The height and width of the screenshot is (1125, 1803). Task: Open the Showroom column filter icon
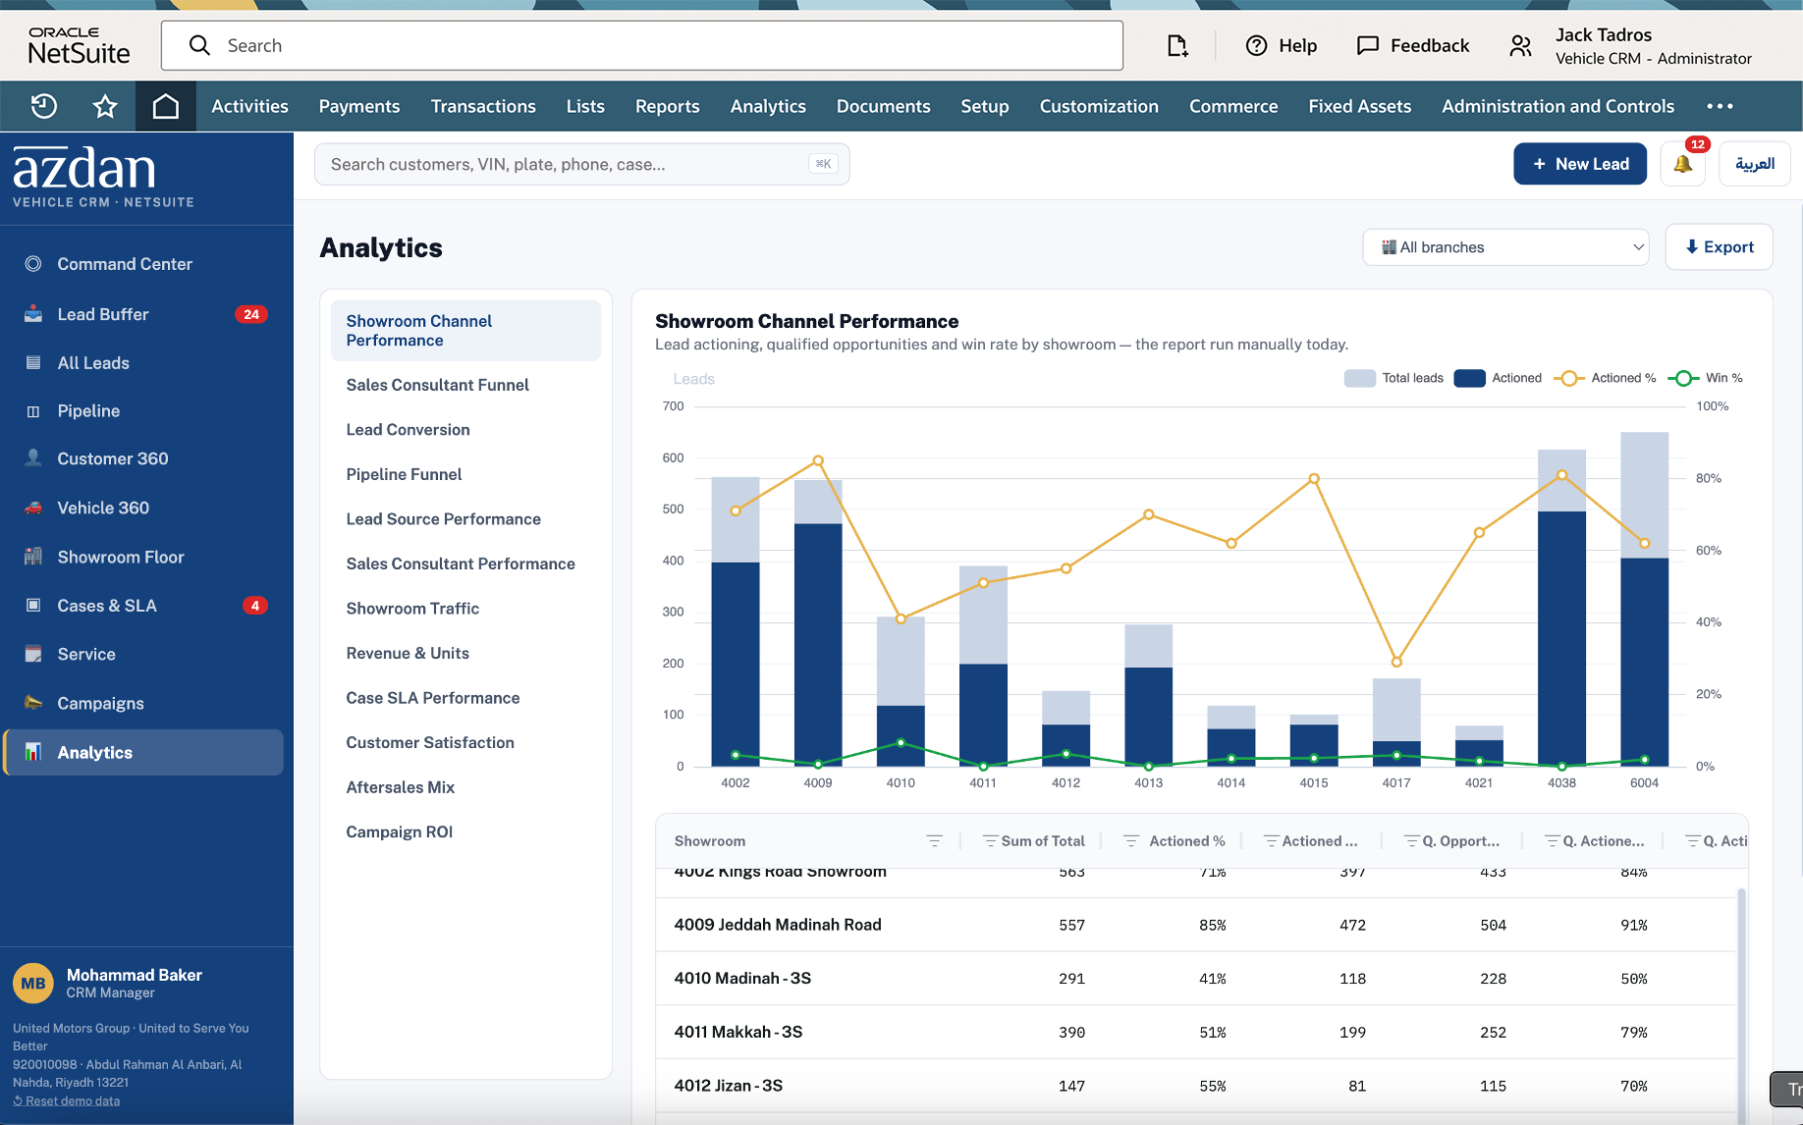pyautogui.click(x=934, y=841)
